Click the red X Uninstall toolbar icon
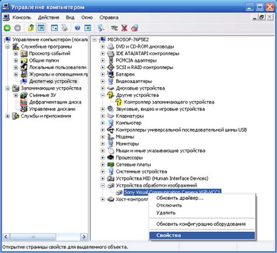Screen dimensions: 277x253 [x=124, y=28]
